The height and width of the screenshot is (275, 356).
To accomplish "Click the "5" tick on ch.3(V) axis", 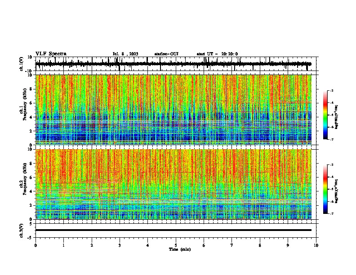I will point(31,223).
